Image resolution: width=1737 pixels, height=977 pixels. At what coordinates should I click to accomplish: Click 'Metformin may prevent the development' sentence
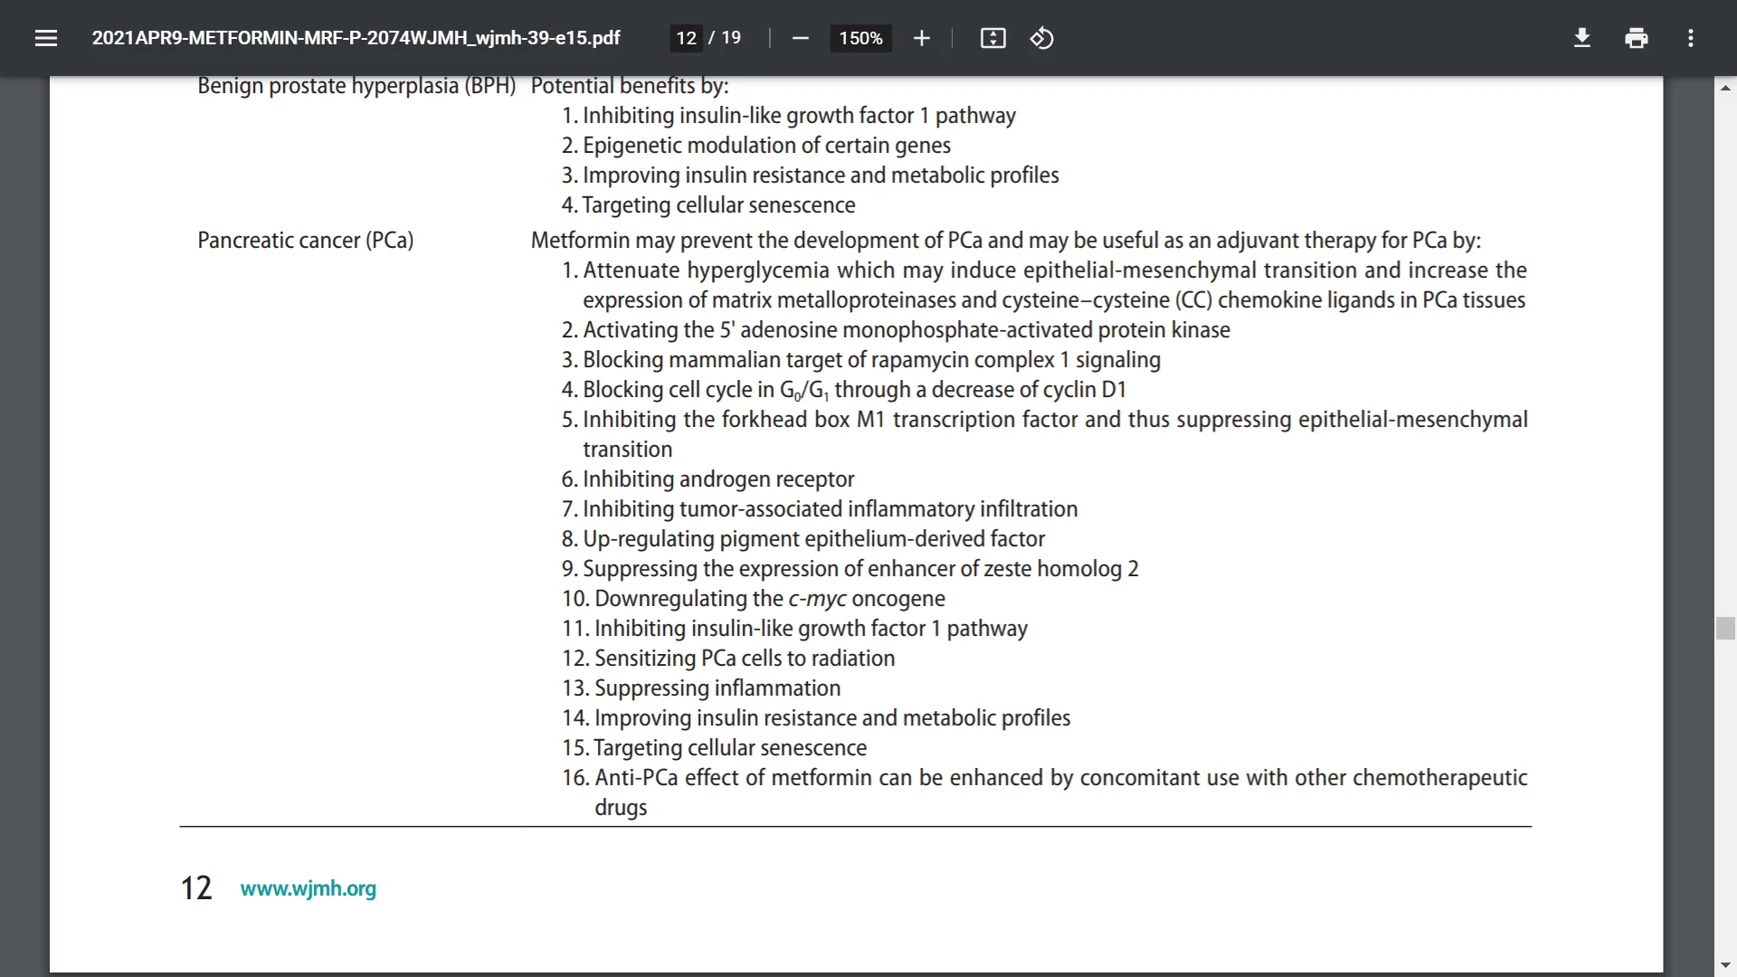(1006, 241)
